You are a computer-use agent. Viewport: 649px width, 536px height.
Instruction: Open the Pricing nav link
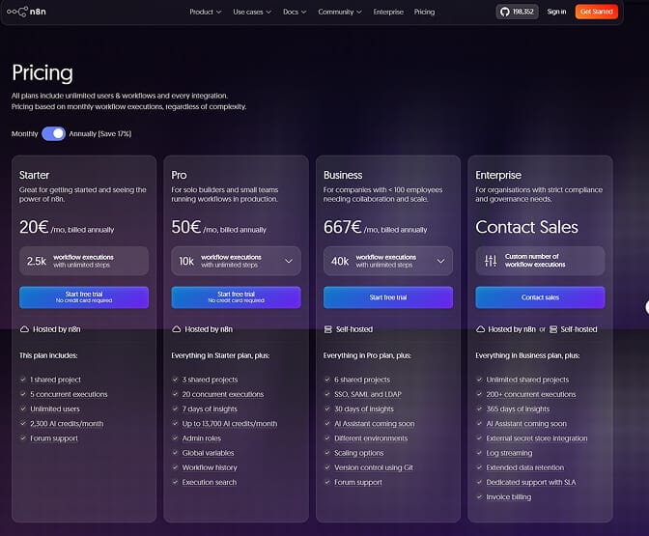424,12
